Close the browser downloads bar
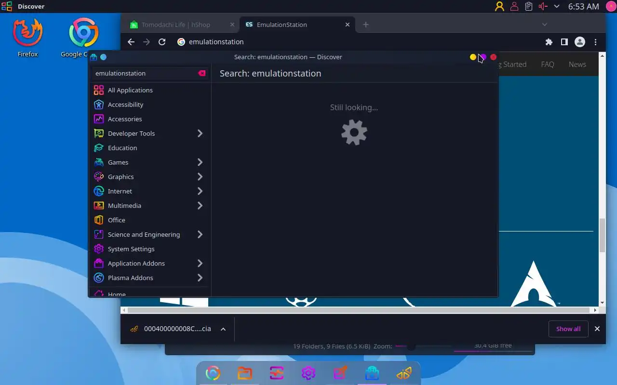617x385 pixels. tap(597, 329)
